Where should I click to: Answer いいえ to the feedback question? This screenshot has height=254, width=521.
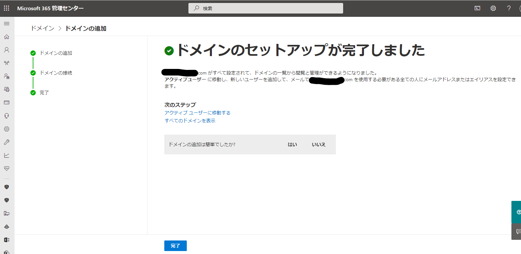click(319, 144)
